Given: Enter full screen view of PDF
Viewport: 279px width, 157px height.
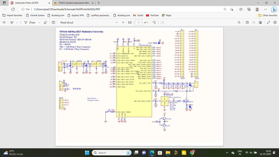Looking at the screenshot, I should (x=268, y=22).
